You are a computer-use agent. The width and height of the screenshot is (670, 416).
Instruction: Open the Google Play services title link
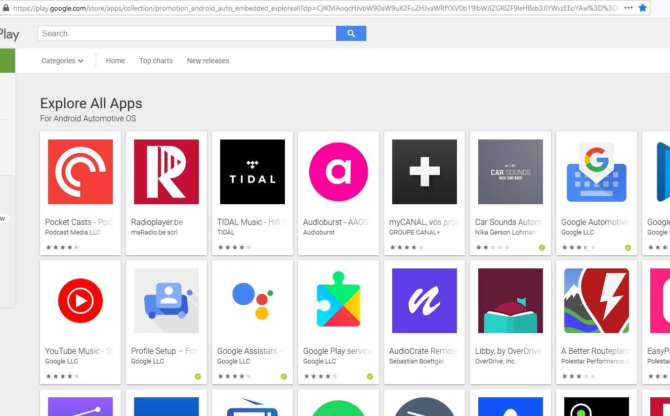tap(338, 351)
